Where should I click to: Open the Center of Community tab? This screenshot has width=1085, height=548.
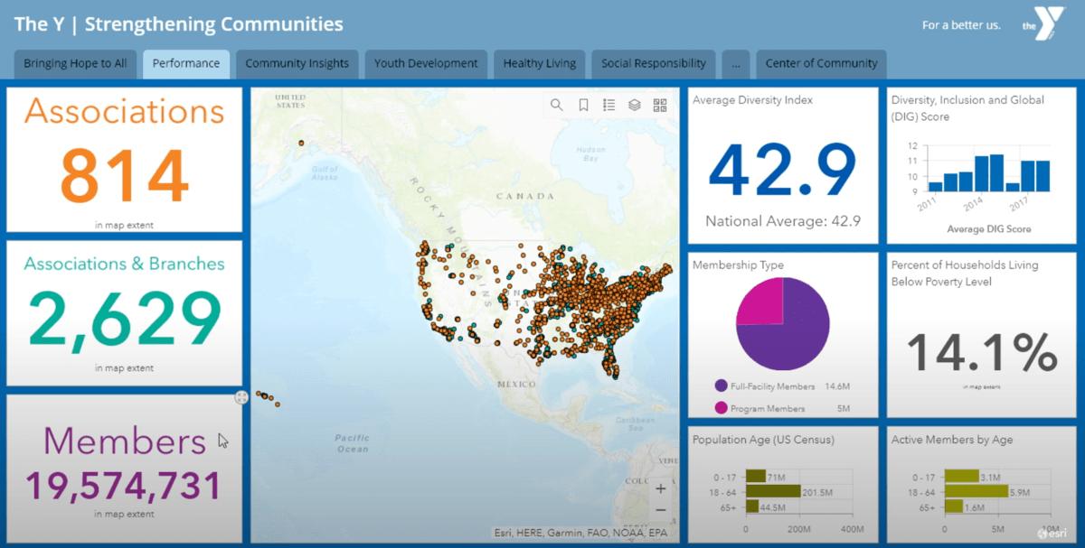[821, 63]
